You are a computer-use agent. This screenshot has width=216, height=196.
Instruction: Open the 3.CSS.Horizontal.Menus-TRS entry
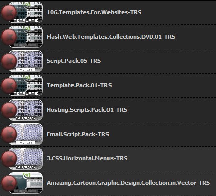coord(87,158)
